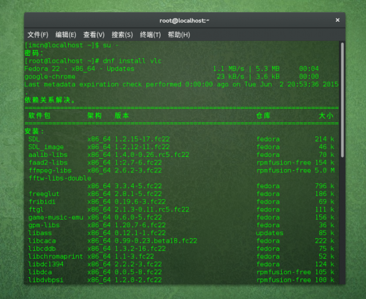366x299 pixels.
Task: Click the 'aalib-libs' package name
Action: click(x=48, y=155)
